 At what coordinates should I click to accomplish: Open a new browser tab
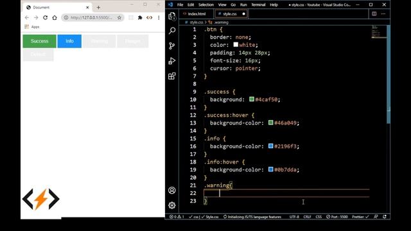pos(98,8)
